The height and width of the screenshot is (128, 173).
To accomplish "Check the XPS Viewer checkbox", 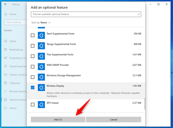I will pyautogui.click(x=33, y=105).
